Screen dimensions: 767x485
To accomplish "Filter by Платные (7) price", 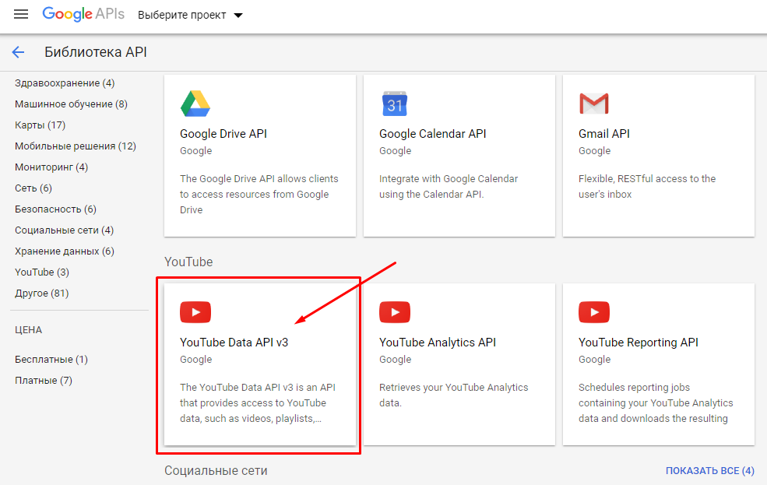I will 44,381.
